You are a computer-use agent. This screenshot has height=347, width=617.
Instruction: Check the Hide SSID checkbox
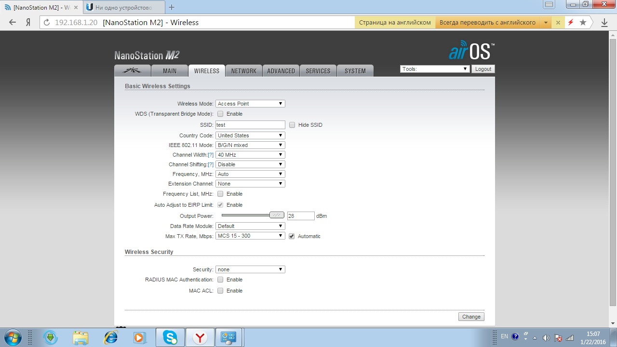click(x=292, y=125)
